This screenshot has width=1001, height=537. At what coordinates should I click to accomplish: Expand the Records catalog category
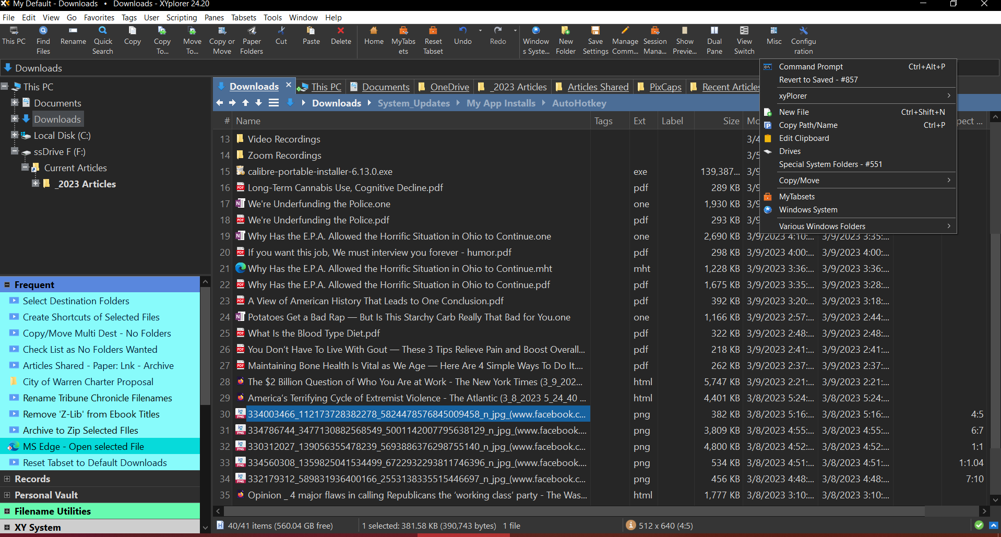[x=7, y=479]
